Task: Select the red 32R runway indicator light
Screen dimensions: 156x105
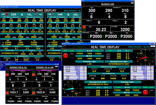Action: (x=7, y=14)
